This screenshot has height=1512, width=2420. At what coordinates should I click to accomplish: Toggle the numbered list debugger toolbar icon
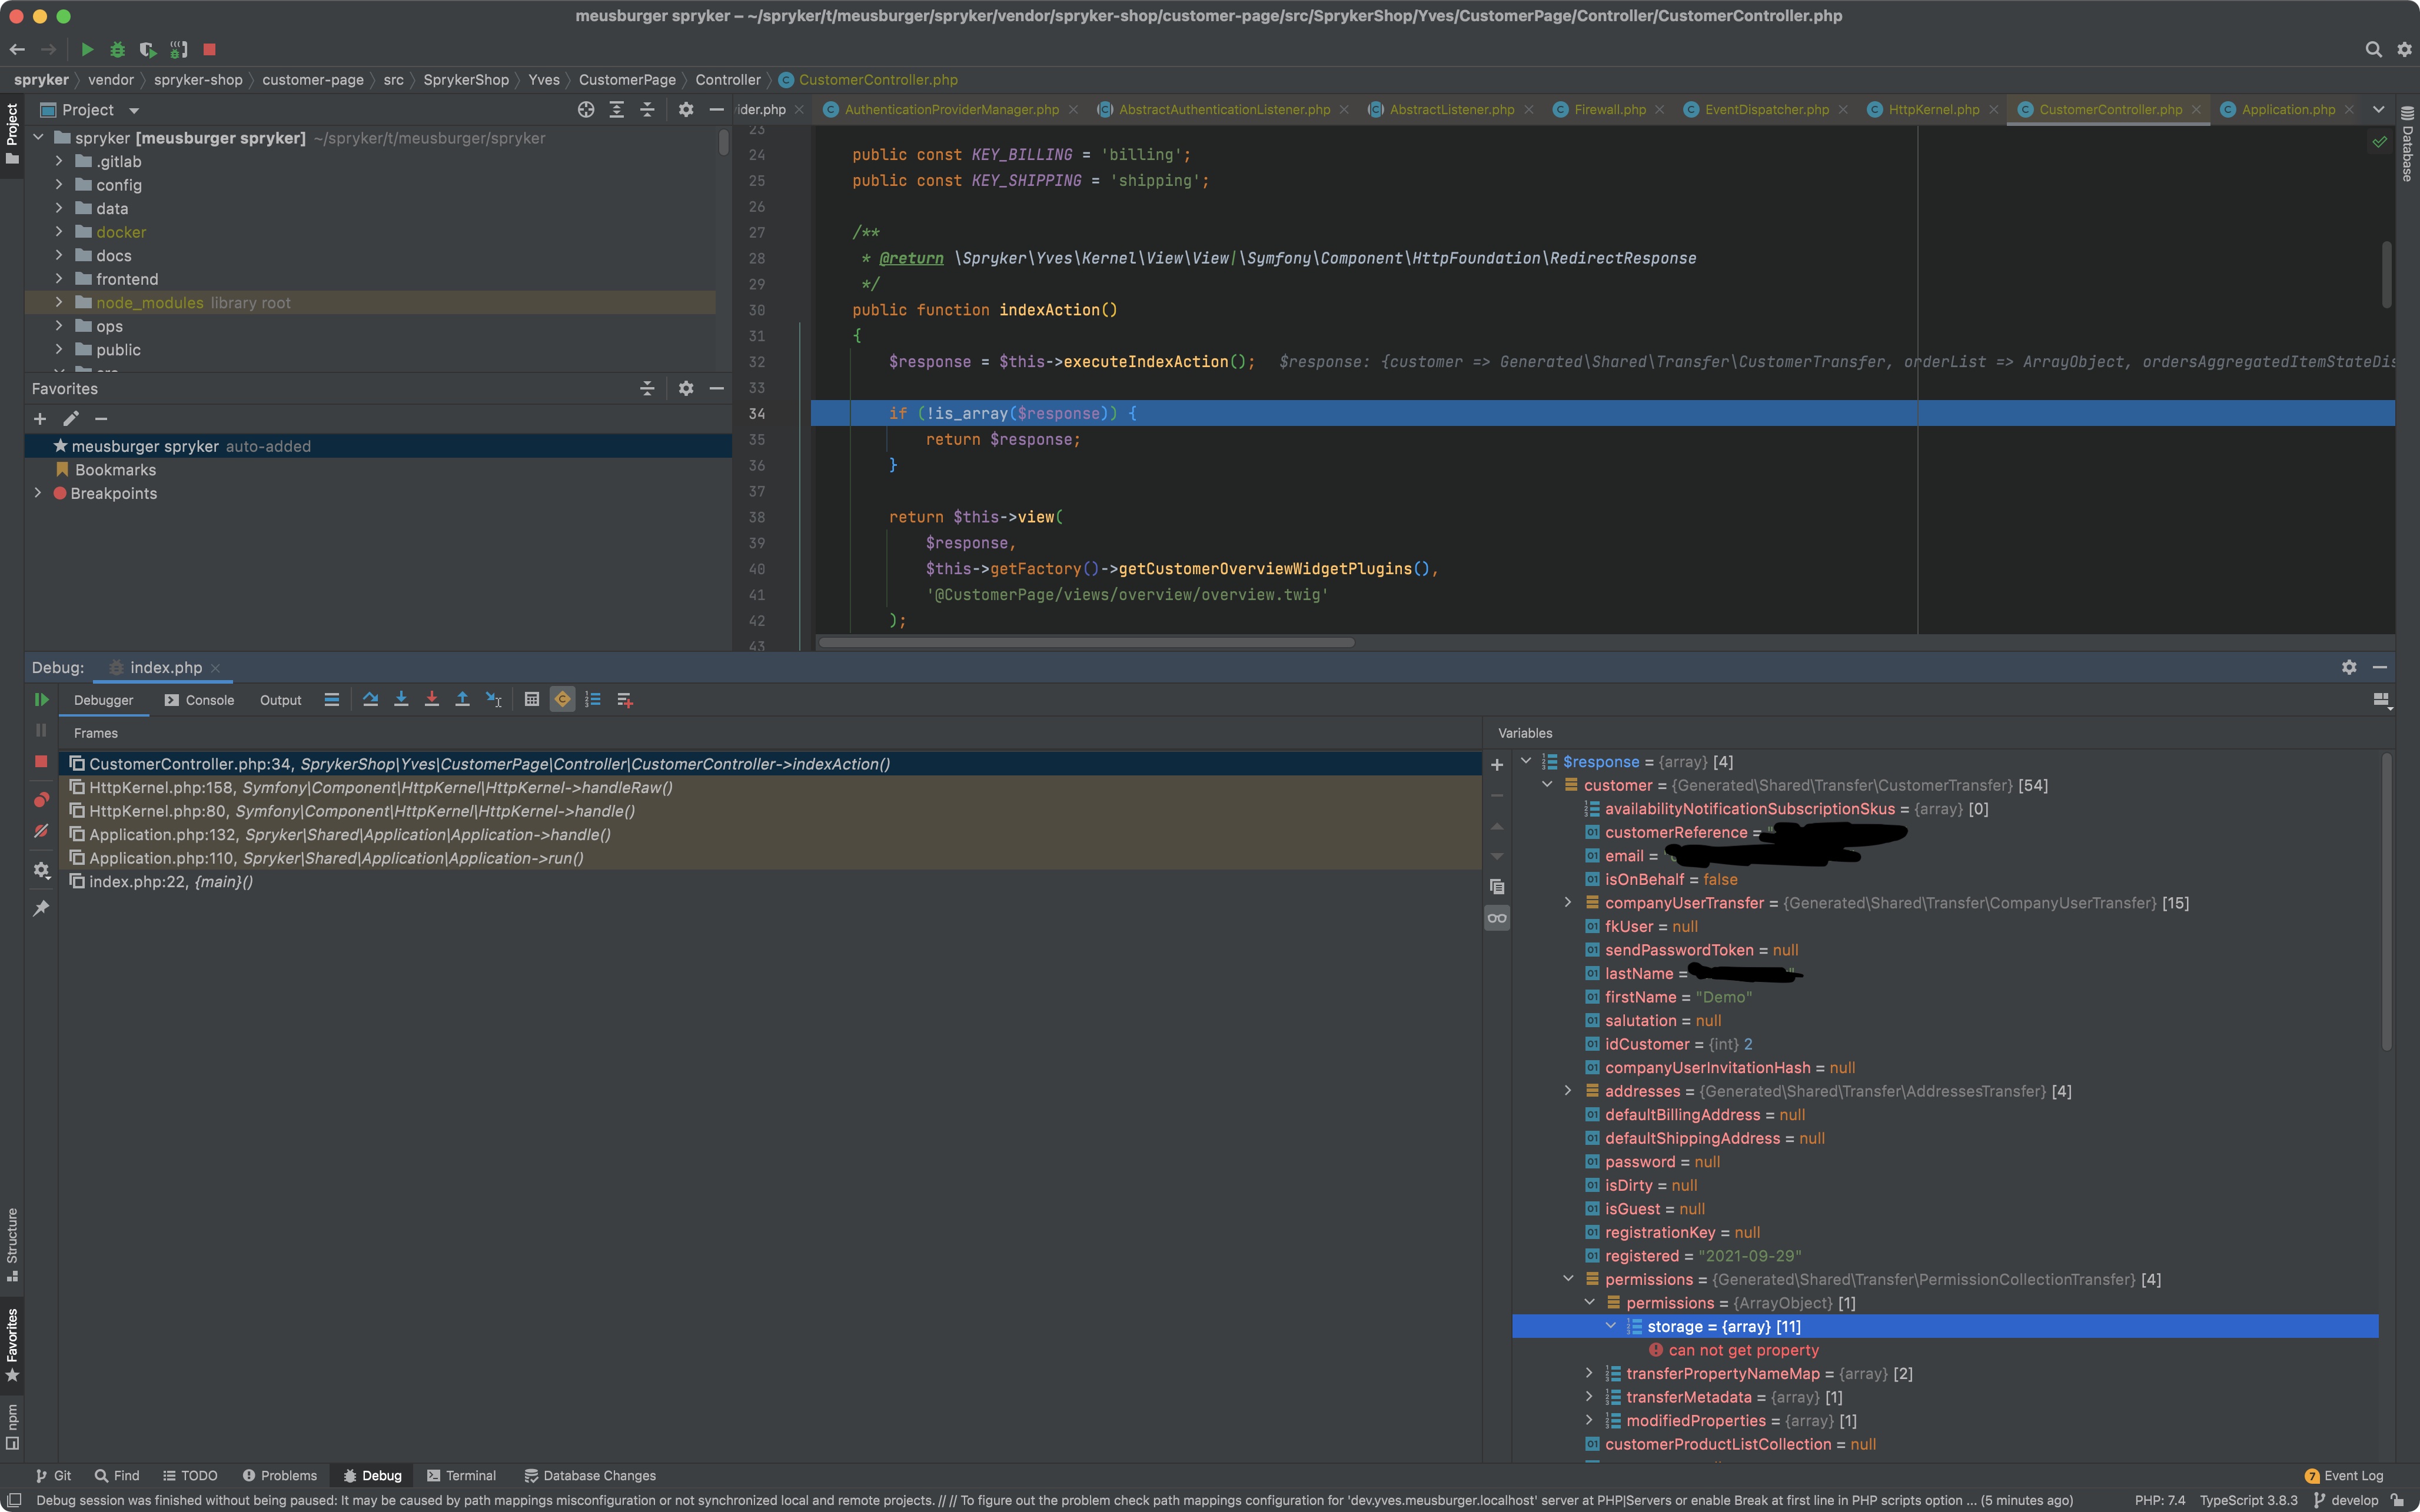click(x=593, y=700)
